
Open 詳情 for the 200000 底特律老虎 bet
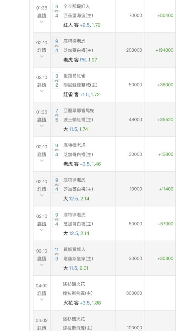tap(42, 50)
